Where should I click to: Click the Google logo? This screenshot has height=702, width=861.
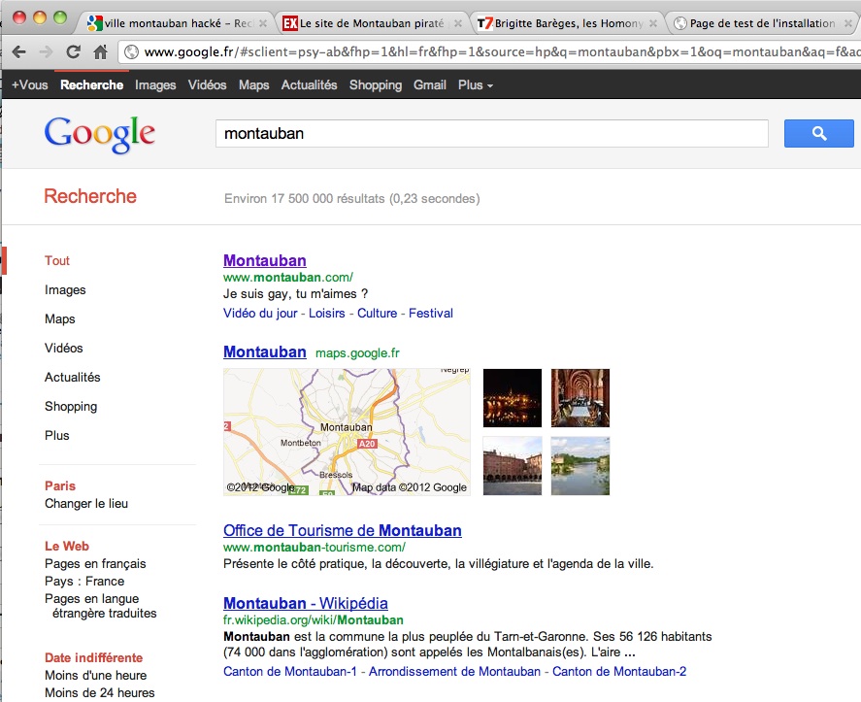[99, 134]
